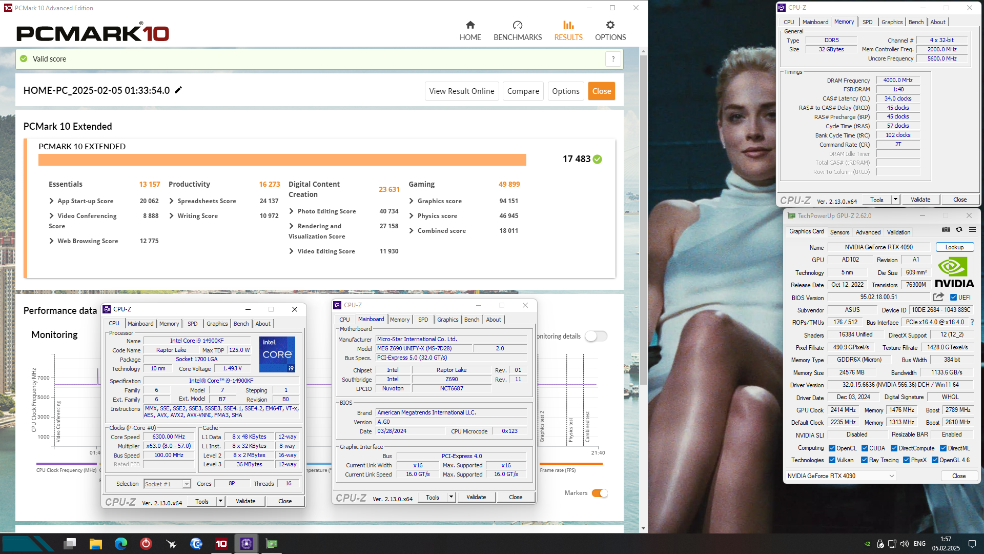Click Close button at bottom of GPU-Z

pyautogui.click(x=958, y=476)
